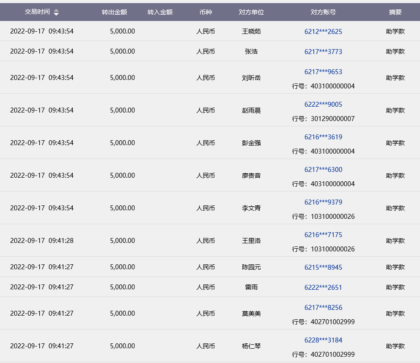Select payee name 李文青
420x363 pixels.
(251, 208)
